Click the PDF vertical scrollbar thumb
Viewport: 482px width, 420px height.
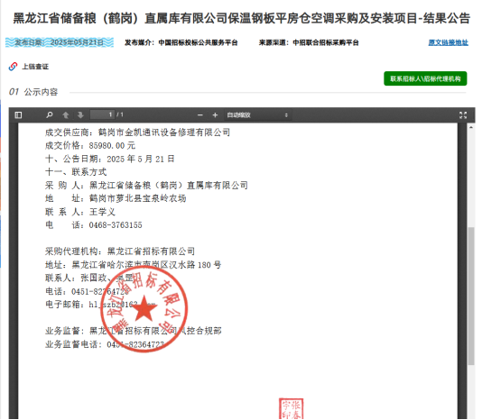471,296
